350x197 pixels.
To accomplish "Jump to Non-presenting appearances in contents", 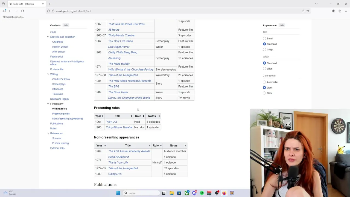I will (x=68, y=118).
